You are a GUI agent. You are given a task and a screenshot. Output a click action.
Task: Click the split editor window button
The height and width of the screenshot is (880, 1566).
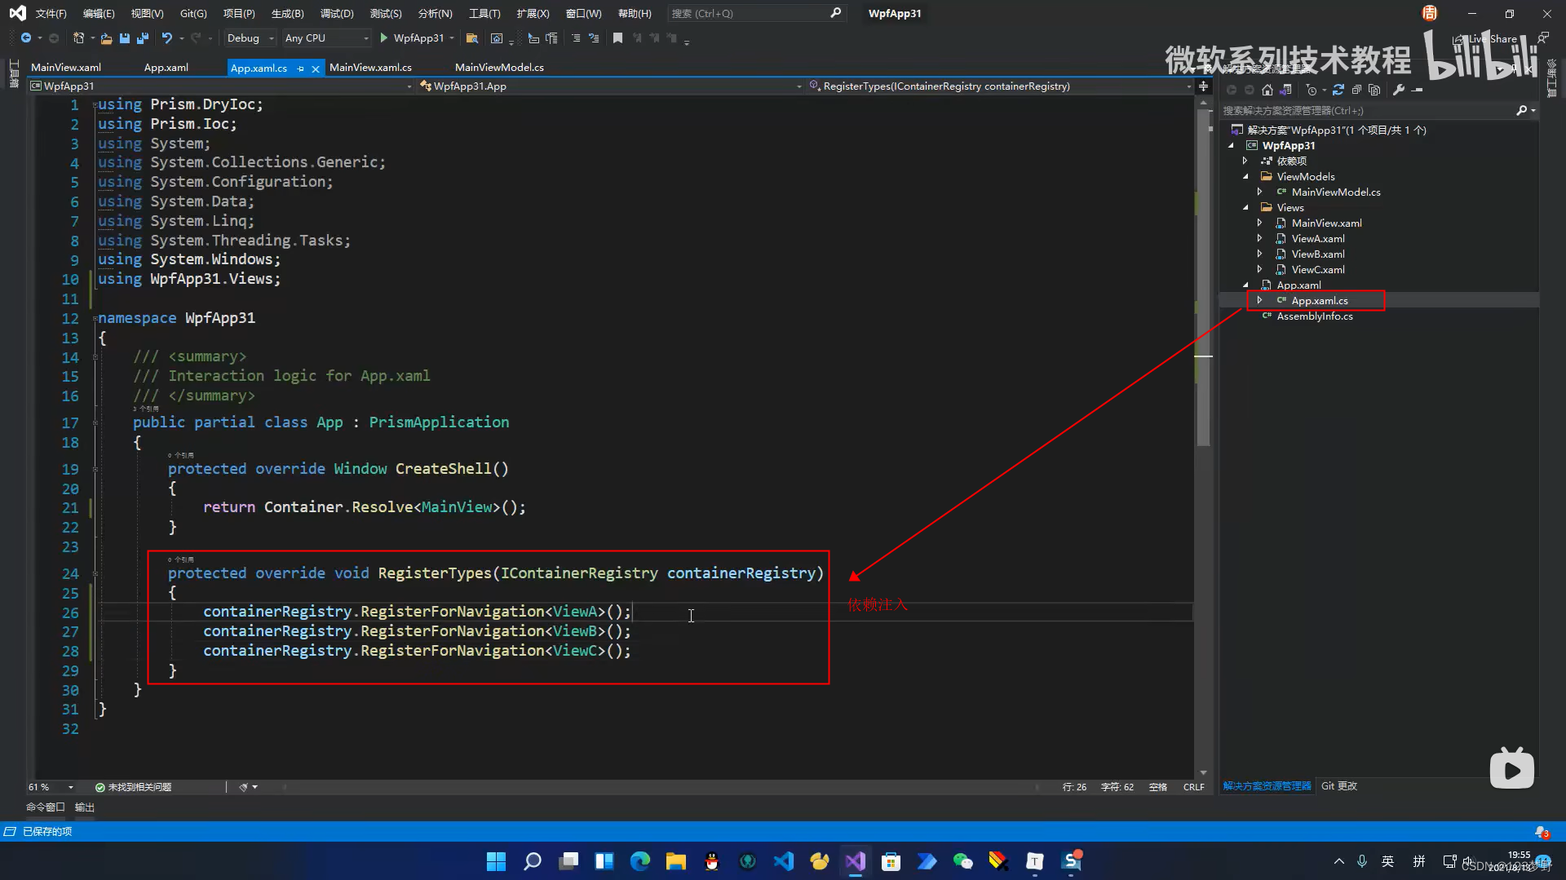tap(1203, 86)
